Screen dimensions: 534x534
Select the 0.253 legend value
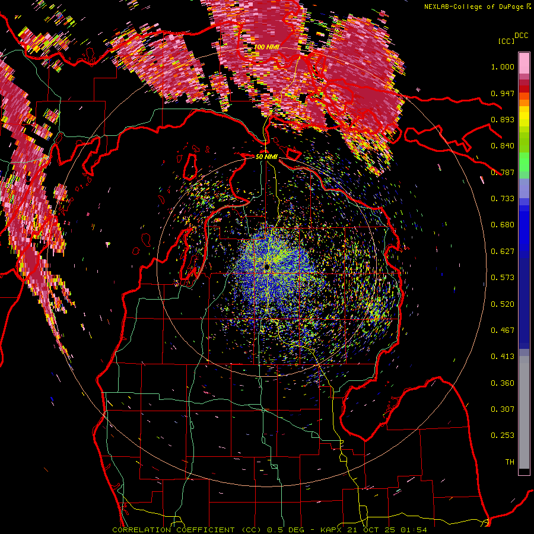503,436
